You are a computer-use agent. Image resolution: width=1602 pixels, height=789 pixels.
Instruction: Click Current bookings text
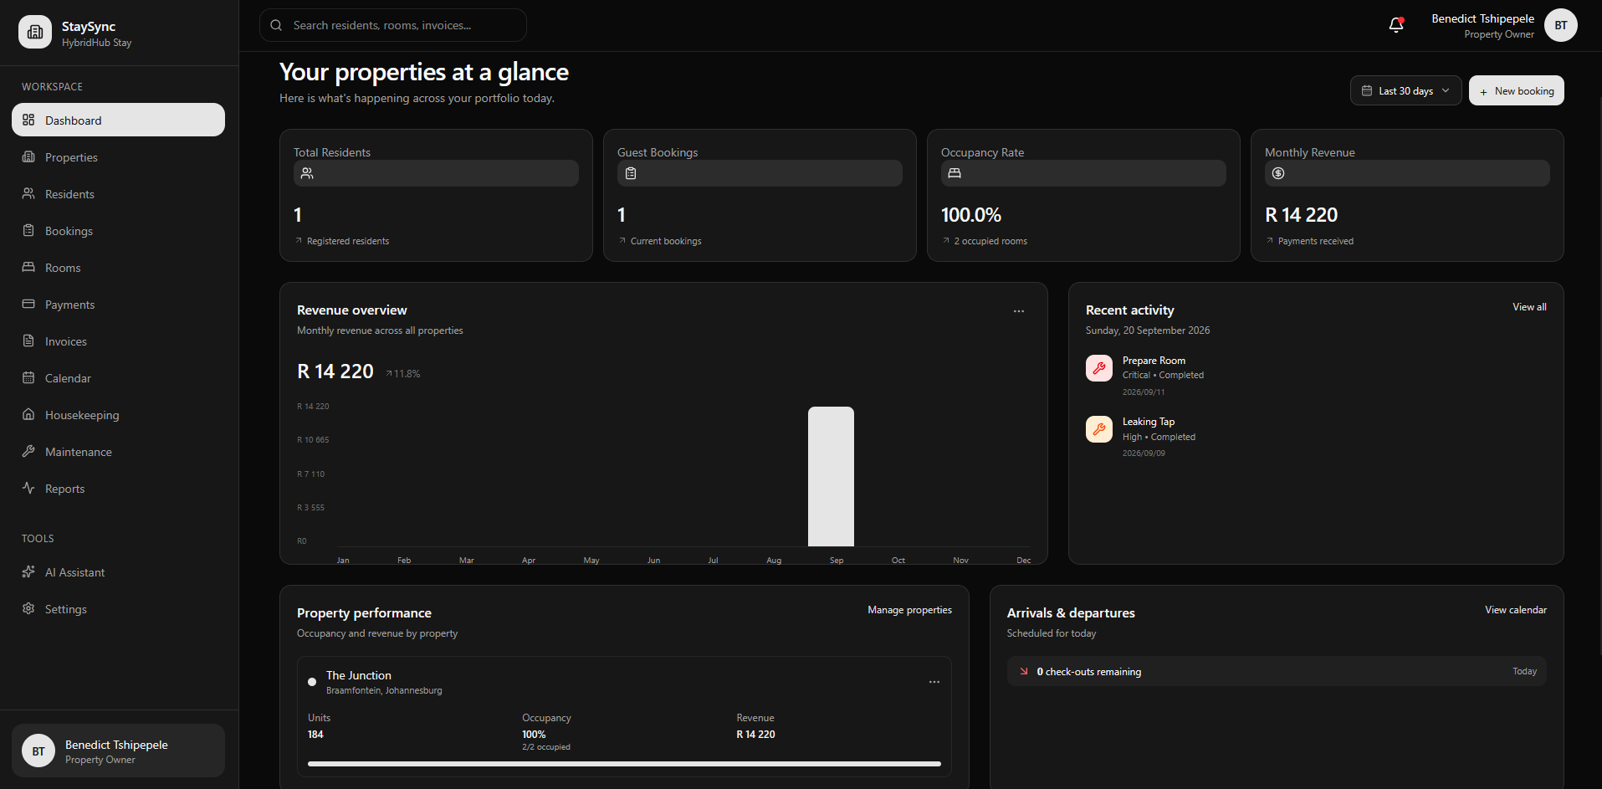click(666, 241)
